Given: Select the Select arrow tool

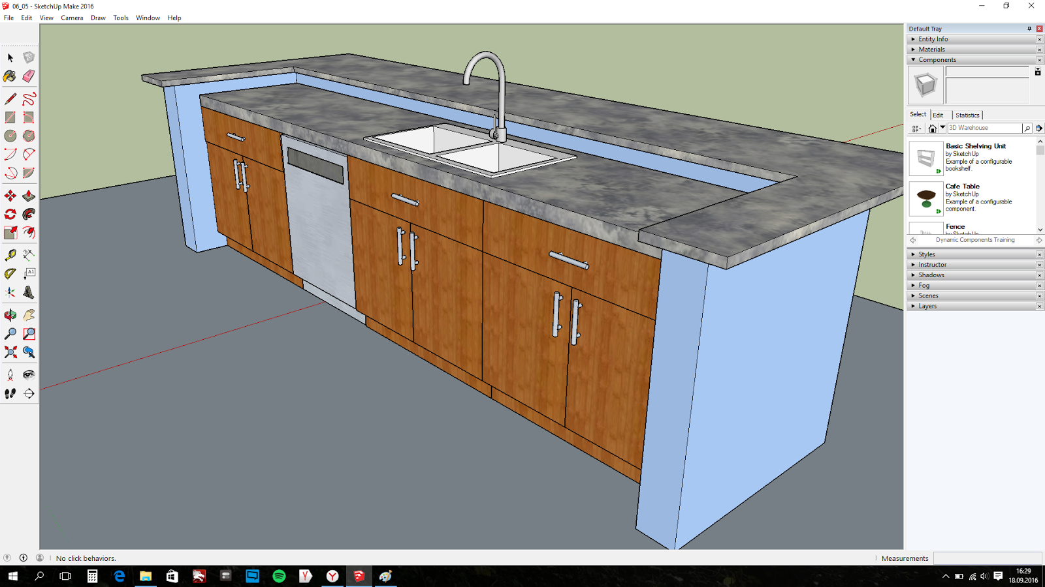Looking at the screenshot, I should click(10, 58).
